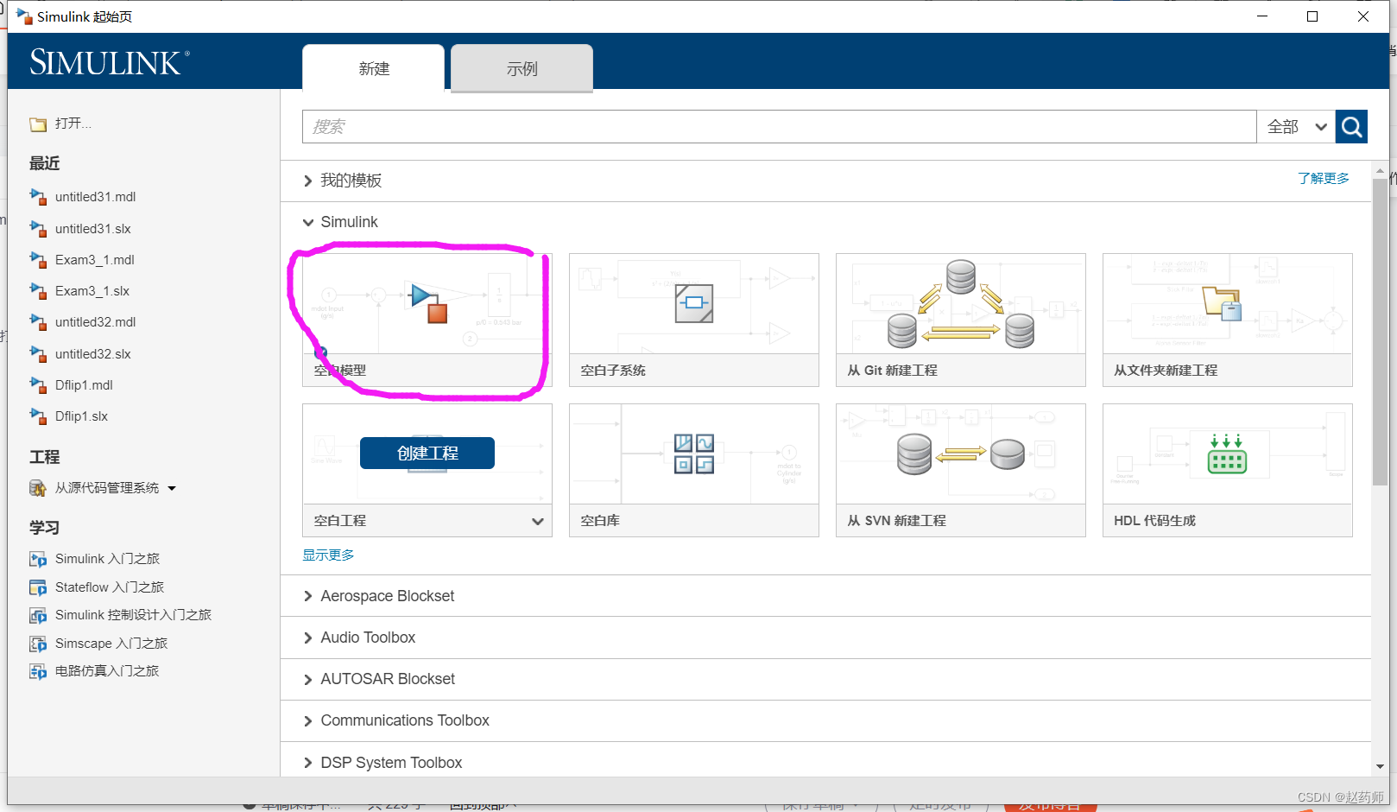Click the source control icon beside 从源代码管理系统
The height and width of the screenshot is (812, 1397).
point(38,489)
